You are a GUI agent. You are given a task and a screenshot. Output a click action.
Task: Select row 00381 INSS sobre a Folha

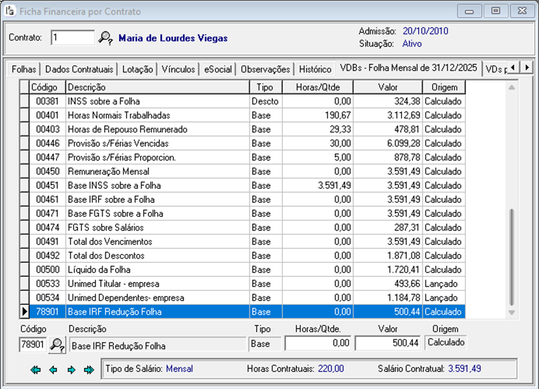157,102
